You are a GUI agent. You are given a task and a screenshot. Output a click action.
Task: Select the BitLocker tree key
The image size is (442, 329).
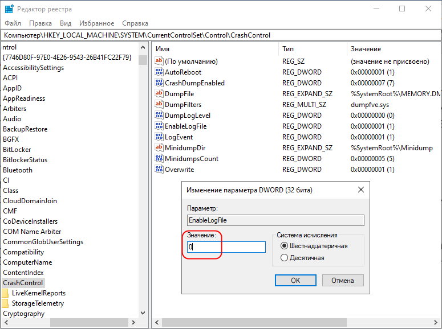tap(17, 150)
